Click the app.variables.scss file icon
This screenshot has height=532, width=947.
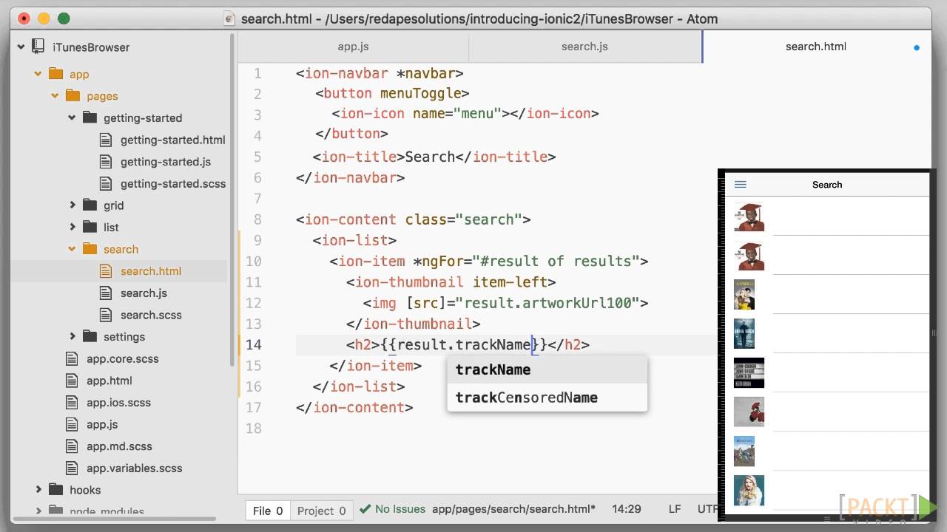click(x=72, y=468)
